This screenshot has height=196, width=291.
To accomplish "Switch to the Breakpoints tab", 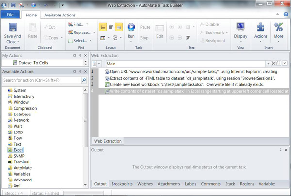I will click(x=122, y=184).
